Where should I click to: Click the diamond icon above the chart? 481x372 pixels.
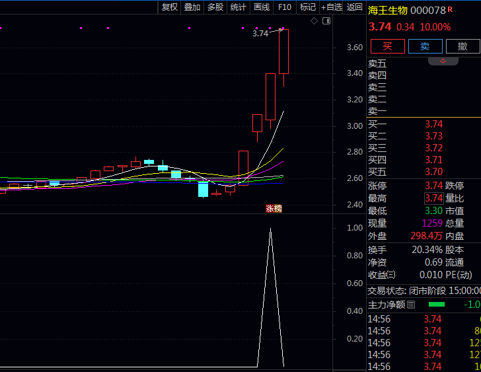click(x=314, y=22)
